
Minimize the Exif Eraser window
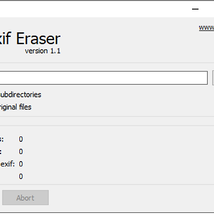(x=195, y=9)
